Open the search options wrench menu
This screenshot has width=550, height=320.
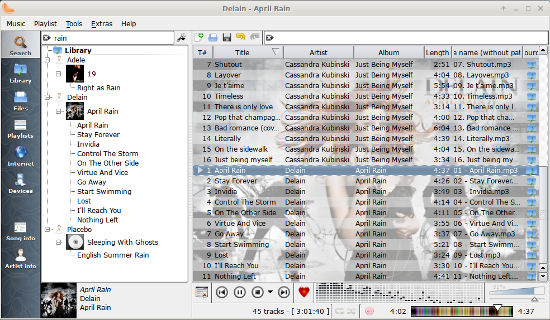[181, 38]
